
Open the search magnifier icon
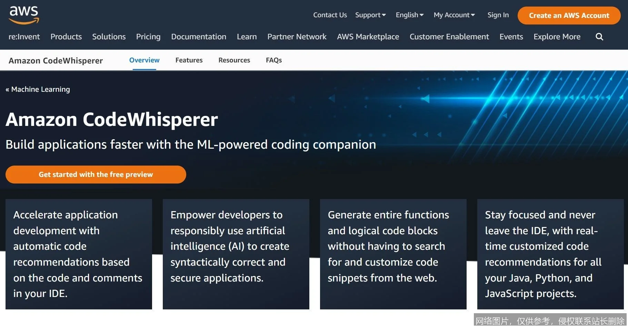pyautogui.click(x=599, y=37)
